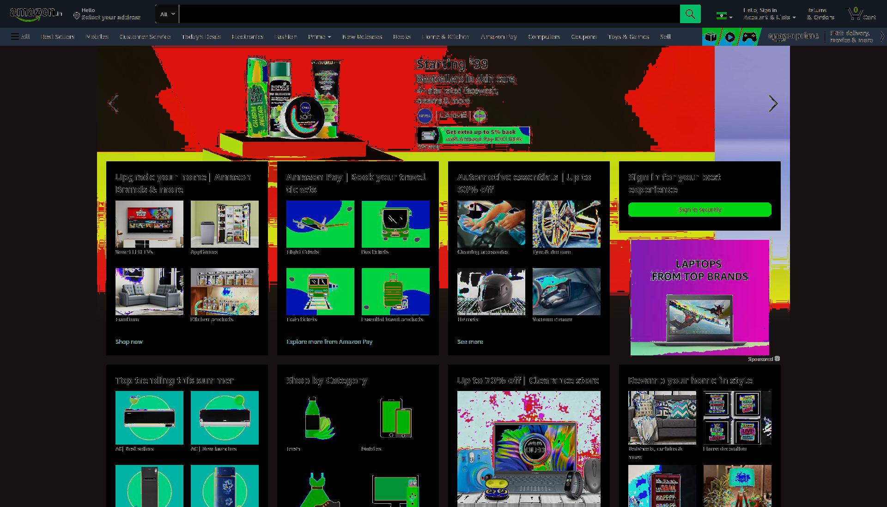Open Appliances thumbnail

[225, 224]
